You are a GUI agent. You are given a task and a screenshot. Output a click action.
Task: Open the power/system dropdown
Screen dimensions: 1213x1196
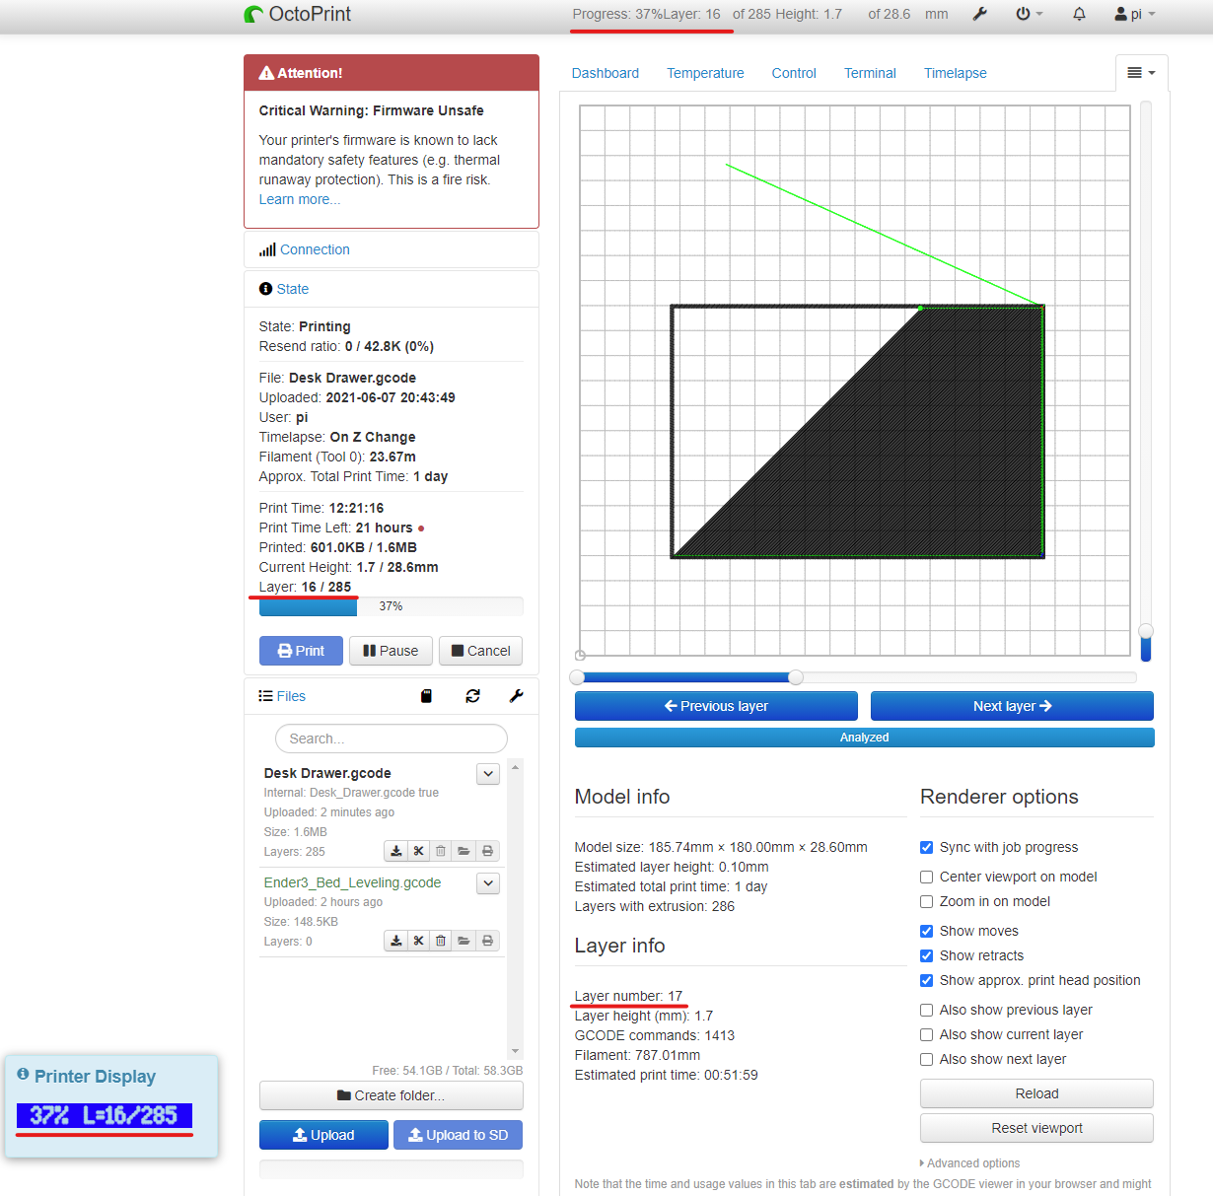(1028, 14)
